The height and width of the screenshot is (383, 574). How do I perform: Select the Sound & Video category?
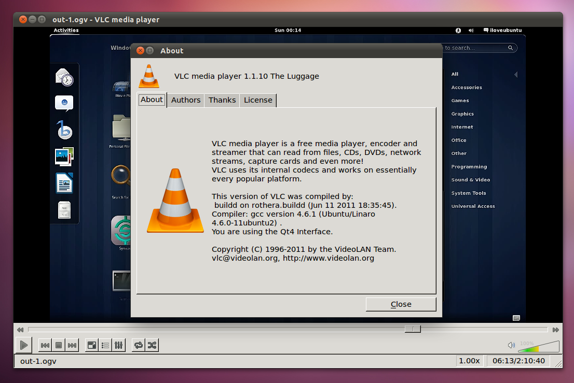(x=470, y=180)
